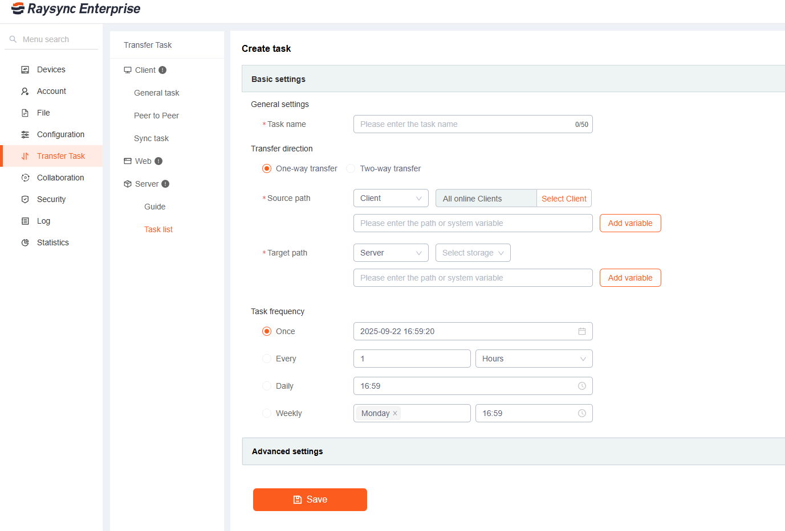Screen dimensions: 785x531
Task: Click the clock icon in Daily time field
Action: 581,386
